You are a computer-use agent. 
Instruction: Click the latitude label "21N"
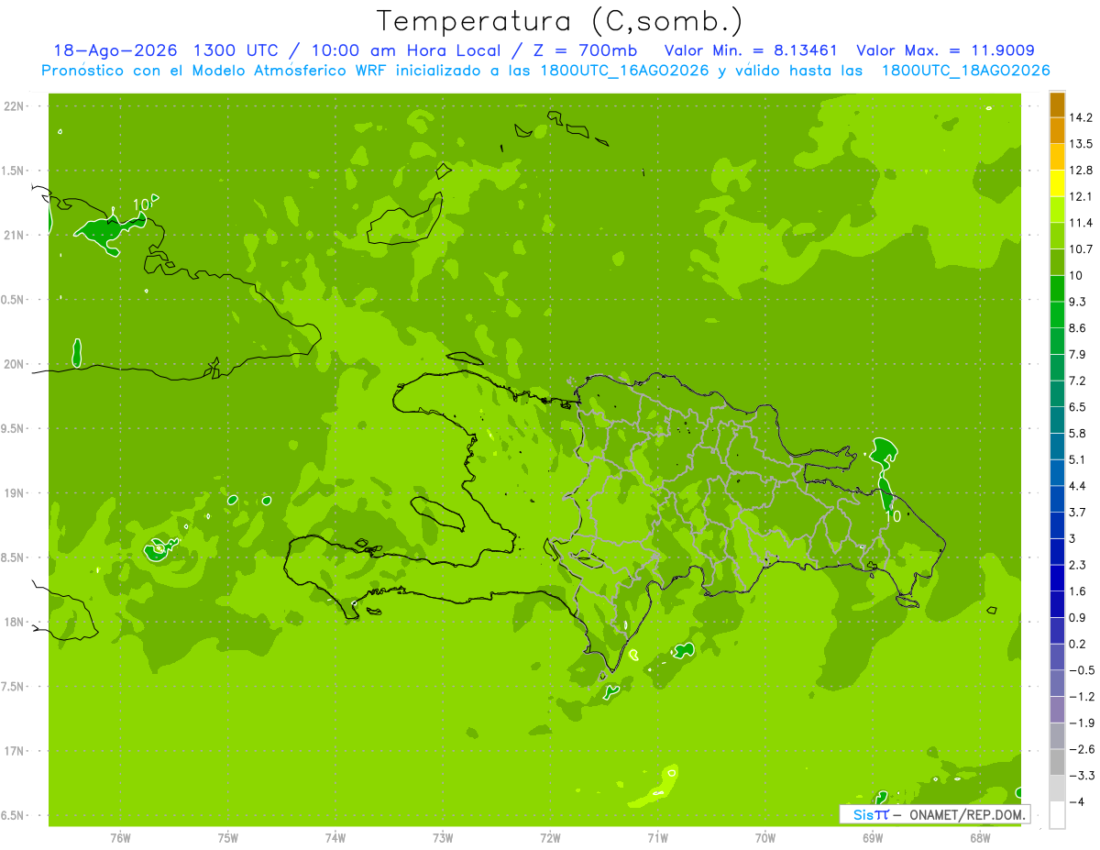[16, 236]
